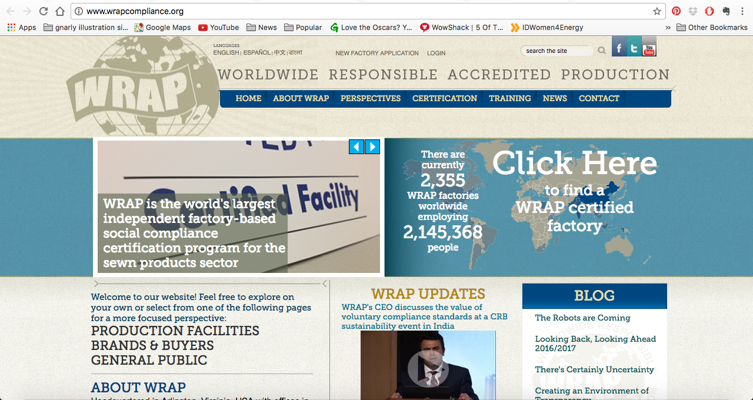Viewport: 753px width, 400px height.
Task: Open the WowShack bookmark
Action: (462, 27)
